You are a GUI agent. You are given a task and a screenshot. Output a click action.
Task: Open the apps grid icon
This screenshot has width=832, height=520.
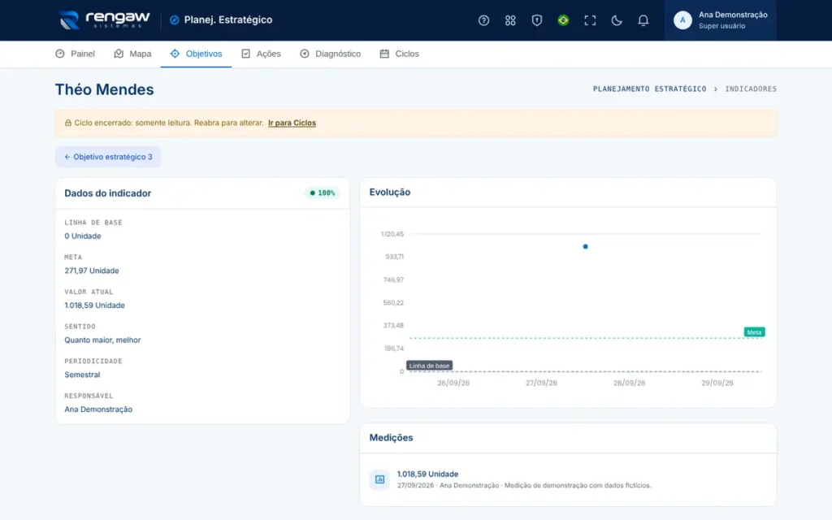[510, 20]
